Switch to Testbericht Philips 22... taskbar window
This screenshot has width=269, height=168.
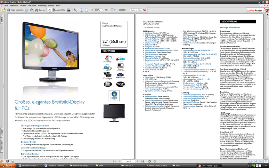click(x=29, y=166)
